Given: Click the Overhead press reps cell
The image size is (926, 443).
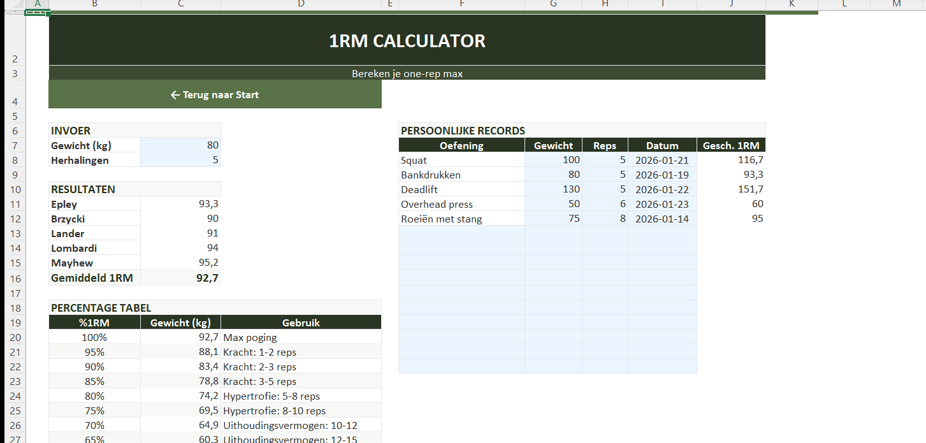Looking at the screenshot, I should [605, 204].
